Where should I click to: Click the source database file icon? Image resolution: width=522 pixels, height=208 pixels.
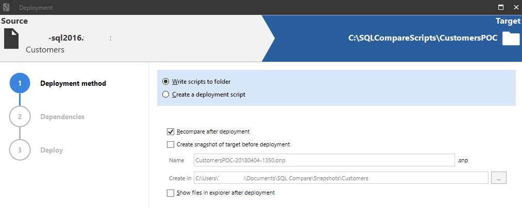pos(12,39)
